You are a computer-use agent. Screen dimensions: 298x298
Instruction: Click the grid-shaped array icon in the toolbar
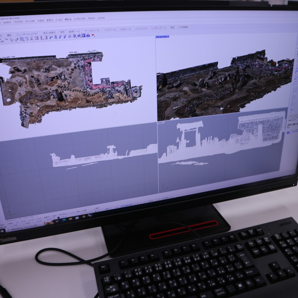pyautogui.click(x=21, y=39)
